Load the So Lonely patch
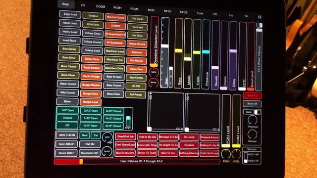This screenshot has width=317, height=178. pyautogui.click(x=189, y=137)
